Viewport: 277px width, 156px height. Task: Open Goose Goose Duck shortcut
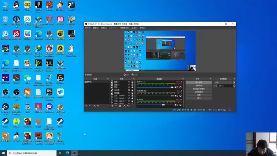point(71,51)
